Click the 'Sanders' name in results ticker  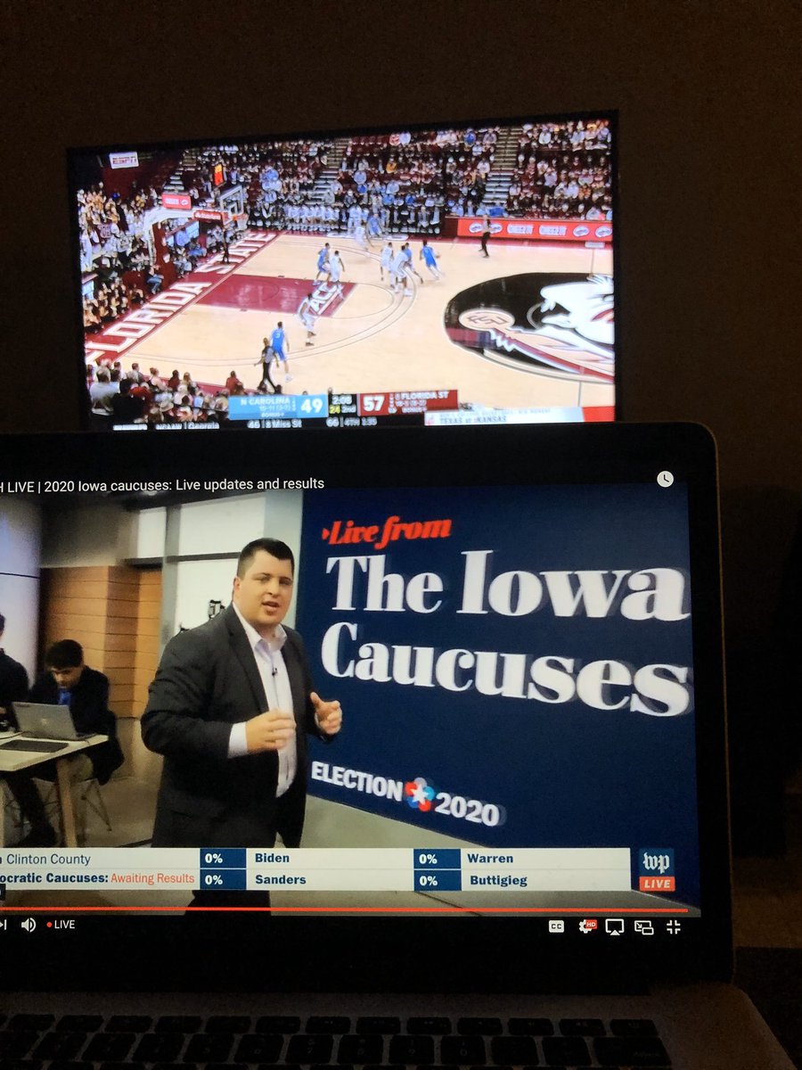(x=280, y=879)
